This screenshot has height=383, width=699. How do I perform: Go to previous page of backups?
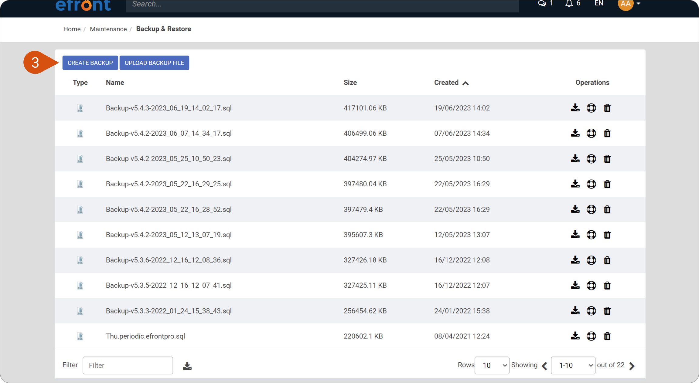[x=544, y=366]
